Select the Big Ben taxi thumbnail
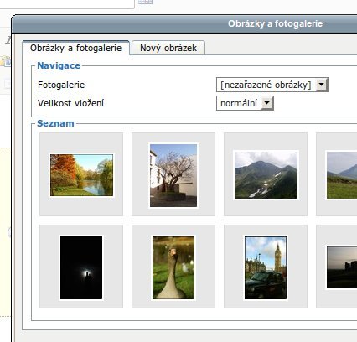This screenshot has width=357, height=342. click(266, 267)
